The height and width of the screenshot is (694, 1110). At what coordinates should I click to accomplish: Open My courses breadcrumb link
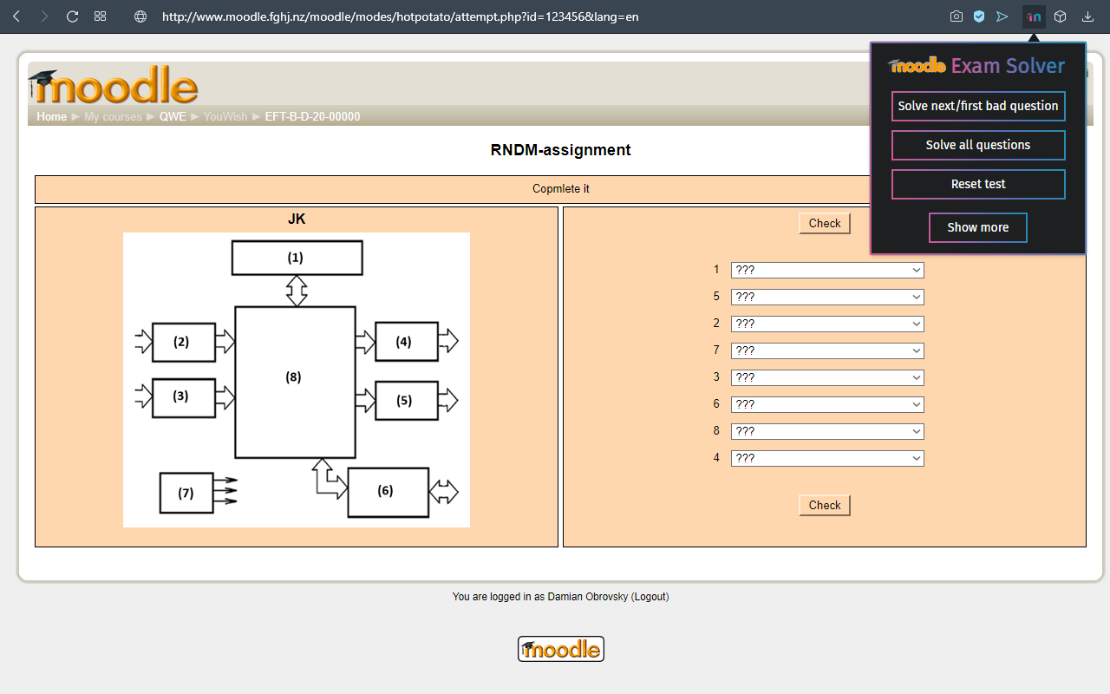(x=113, y=116)
